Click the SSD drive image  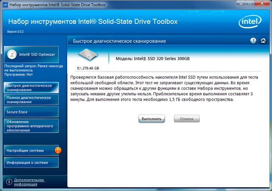coord(88,55)
